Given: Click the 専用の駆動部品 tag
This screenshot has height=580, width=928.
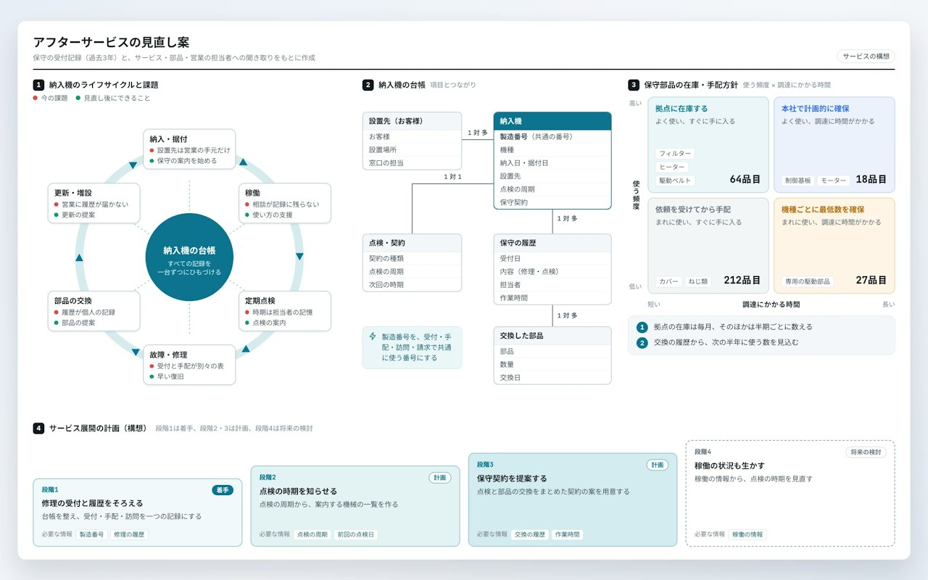Looking at the screenshot, I should (808, 281).
